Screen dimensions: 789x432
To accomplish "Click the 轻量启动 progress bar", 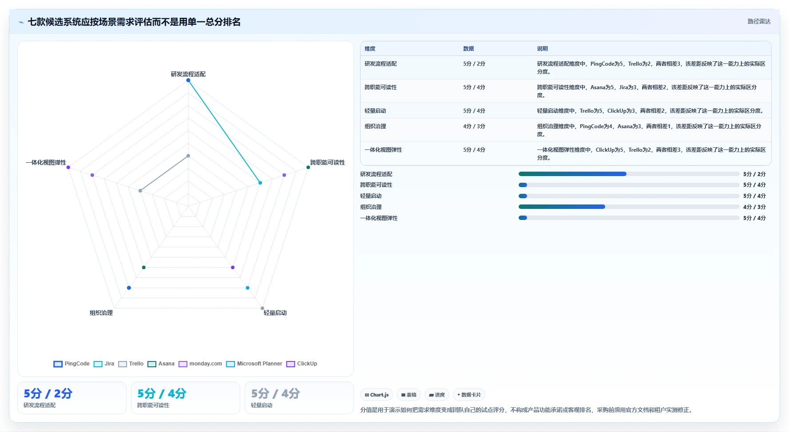I will (629, 196).
